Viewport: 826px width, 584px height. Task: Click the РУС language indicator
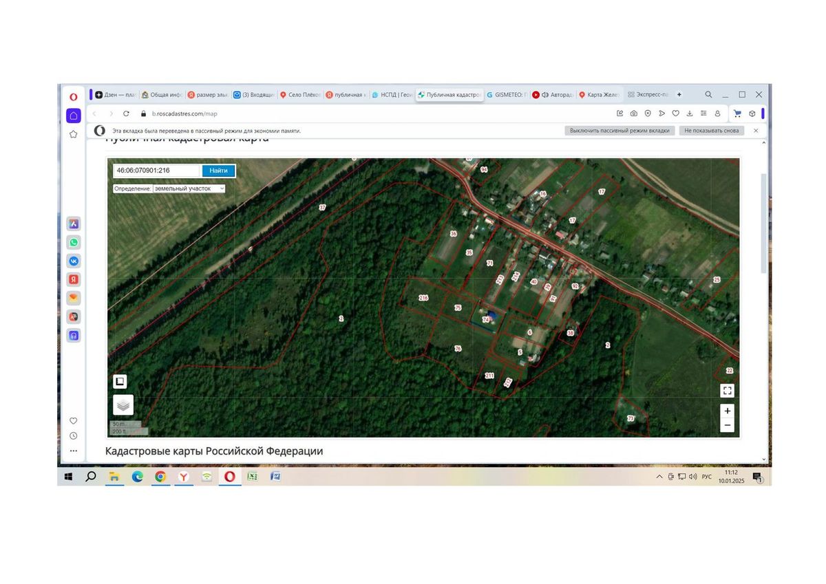706,477
